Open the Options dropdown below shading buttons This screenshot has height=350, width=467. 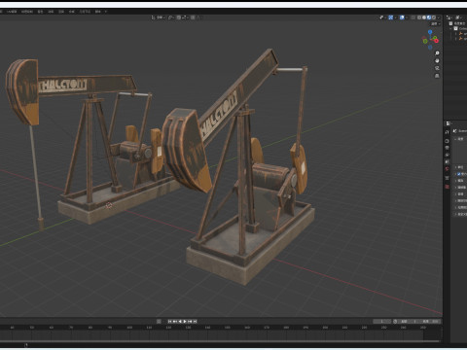(x=436, y=24)
